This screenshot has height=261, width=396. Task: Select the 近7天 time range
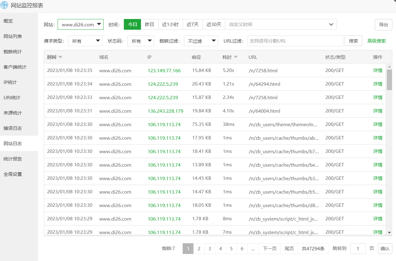pos(192,25)
